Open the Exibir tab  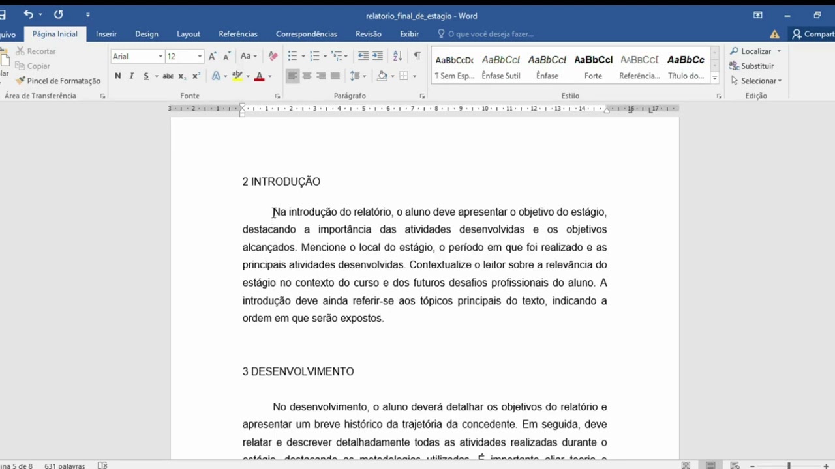[x=409, y=34]
